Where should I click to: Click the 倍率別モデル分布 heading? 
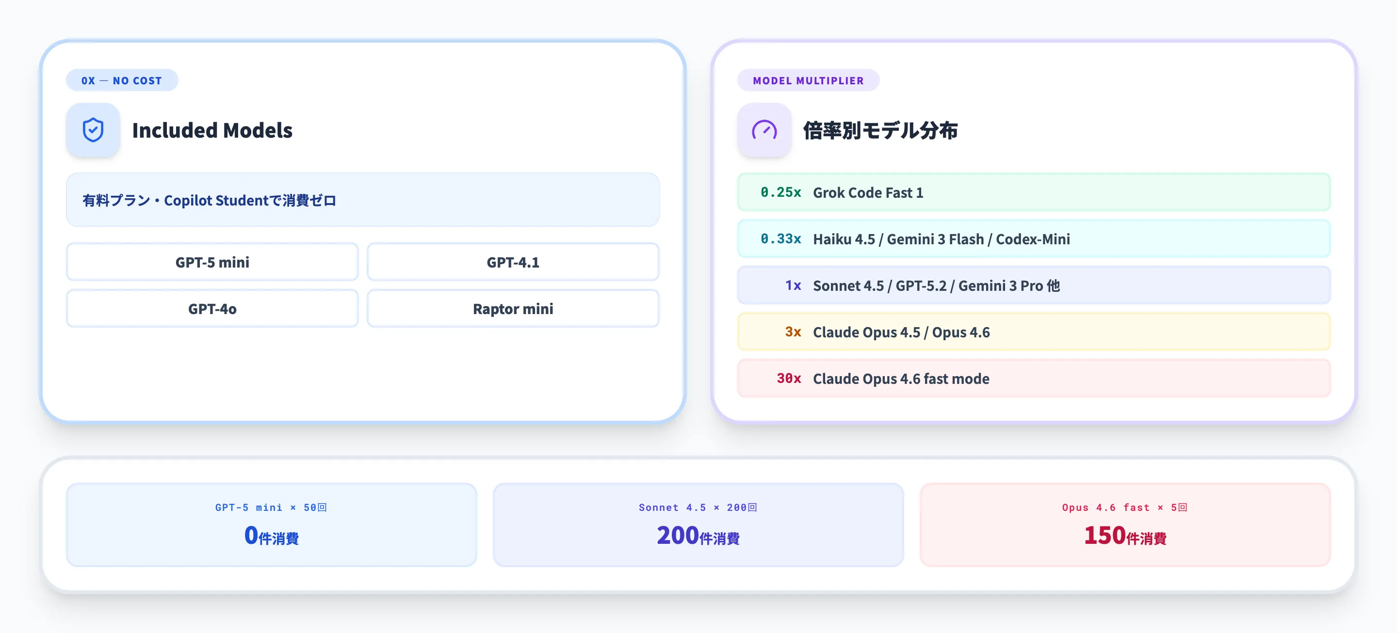(879, 130)
